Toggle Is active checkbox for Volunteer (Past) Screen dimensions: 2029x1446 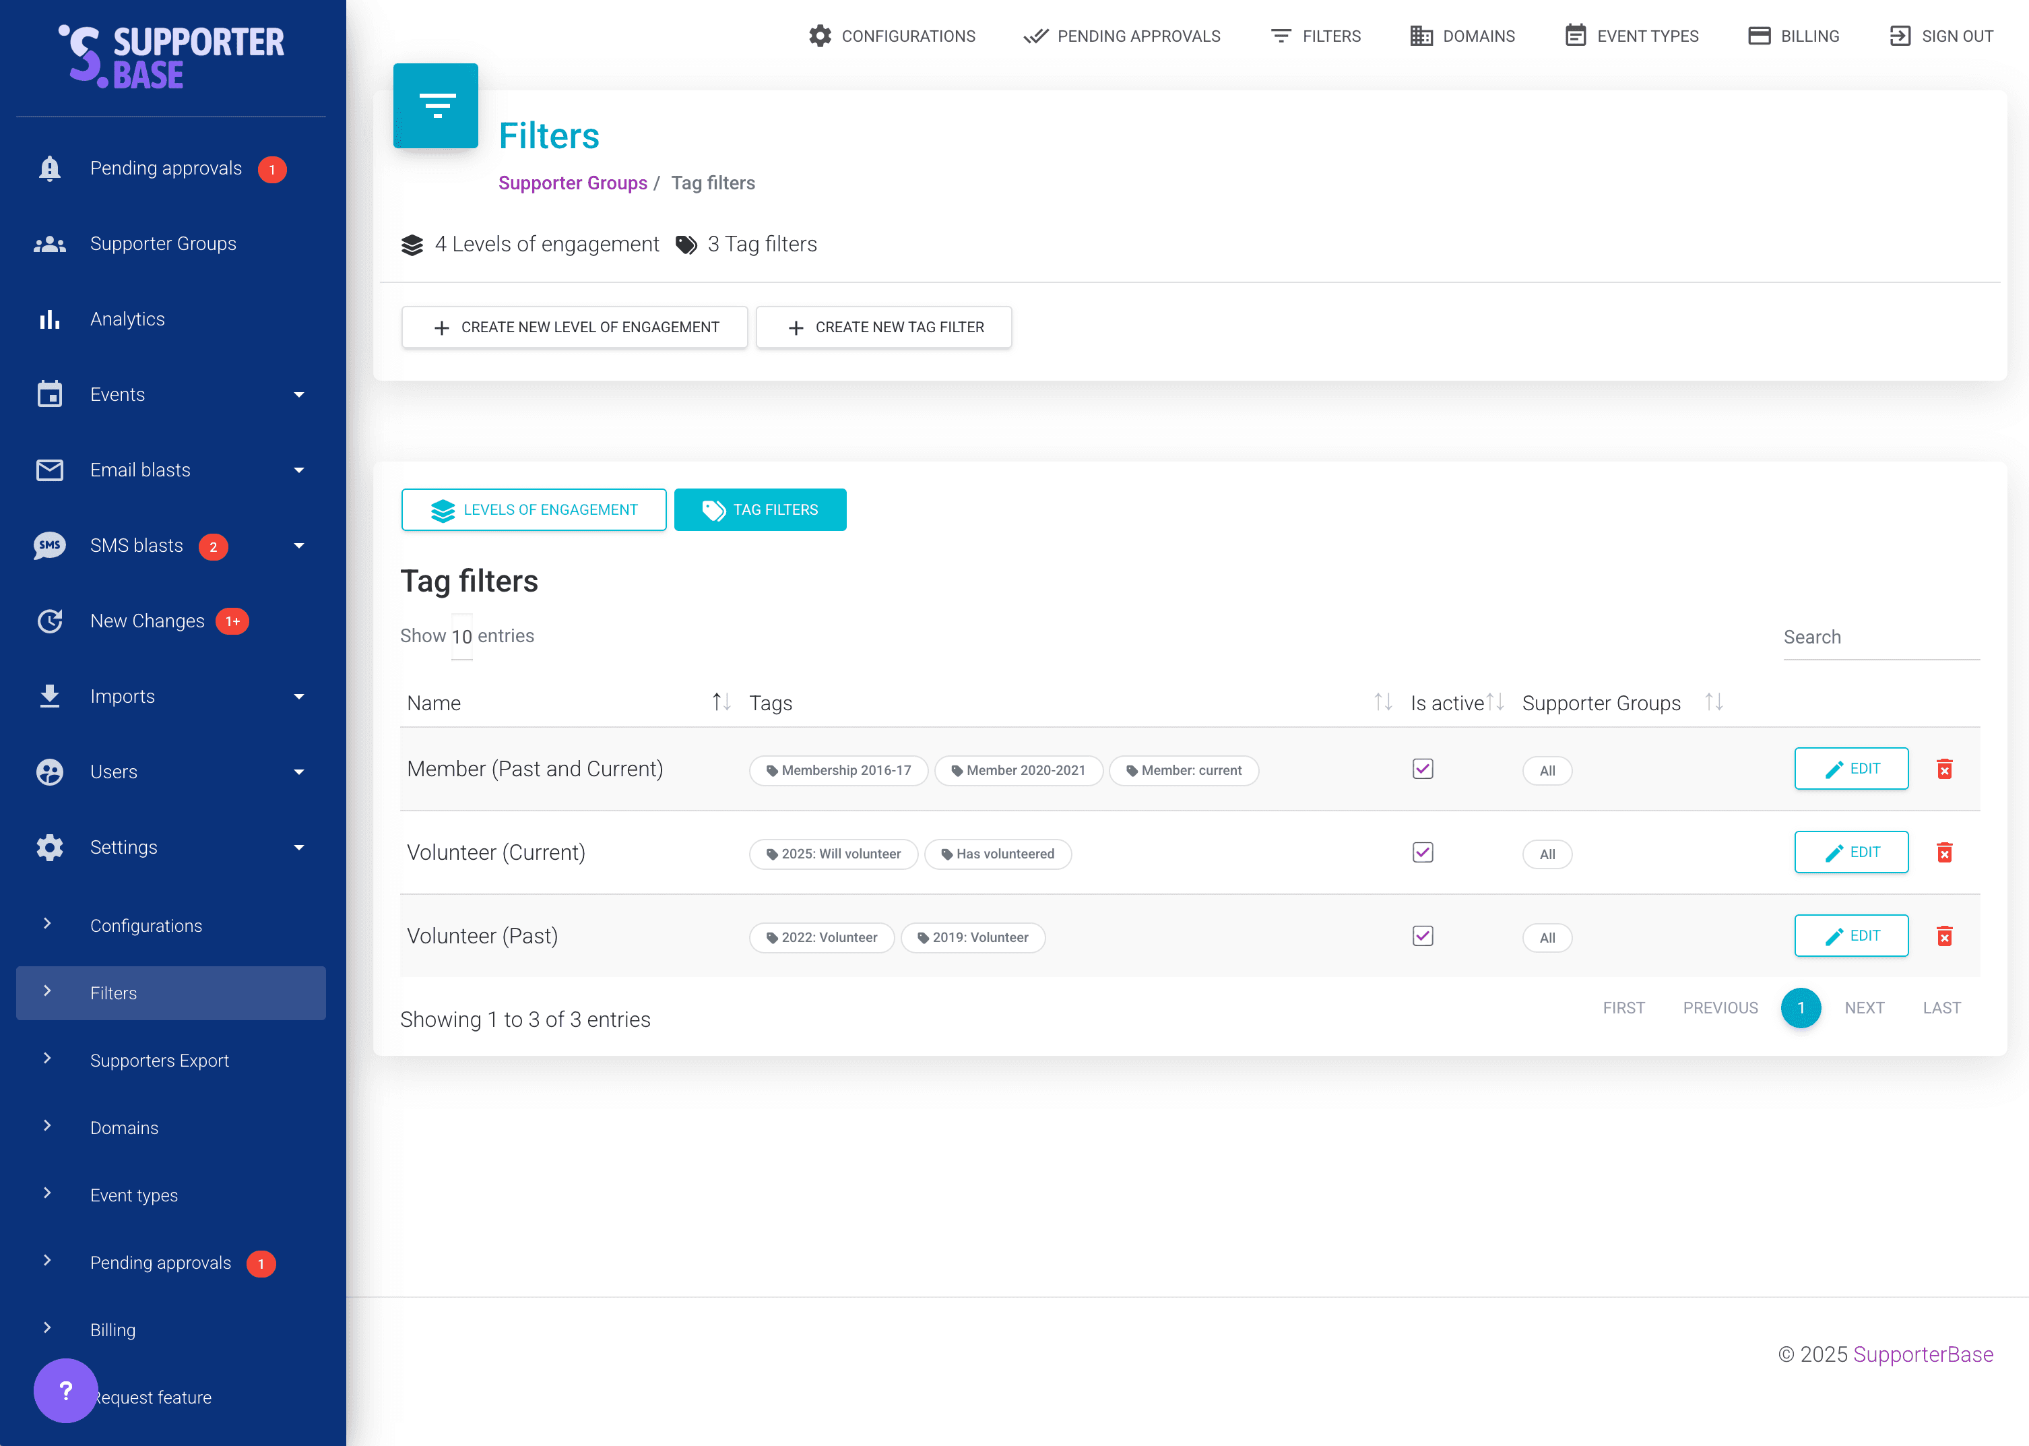pyautogui.click(x=1422, y=937)
